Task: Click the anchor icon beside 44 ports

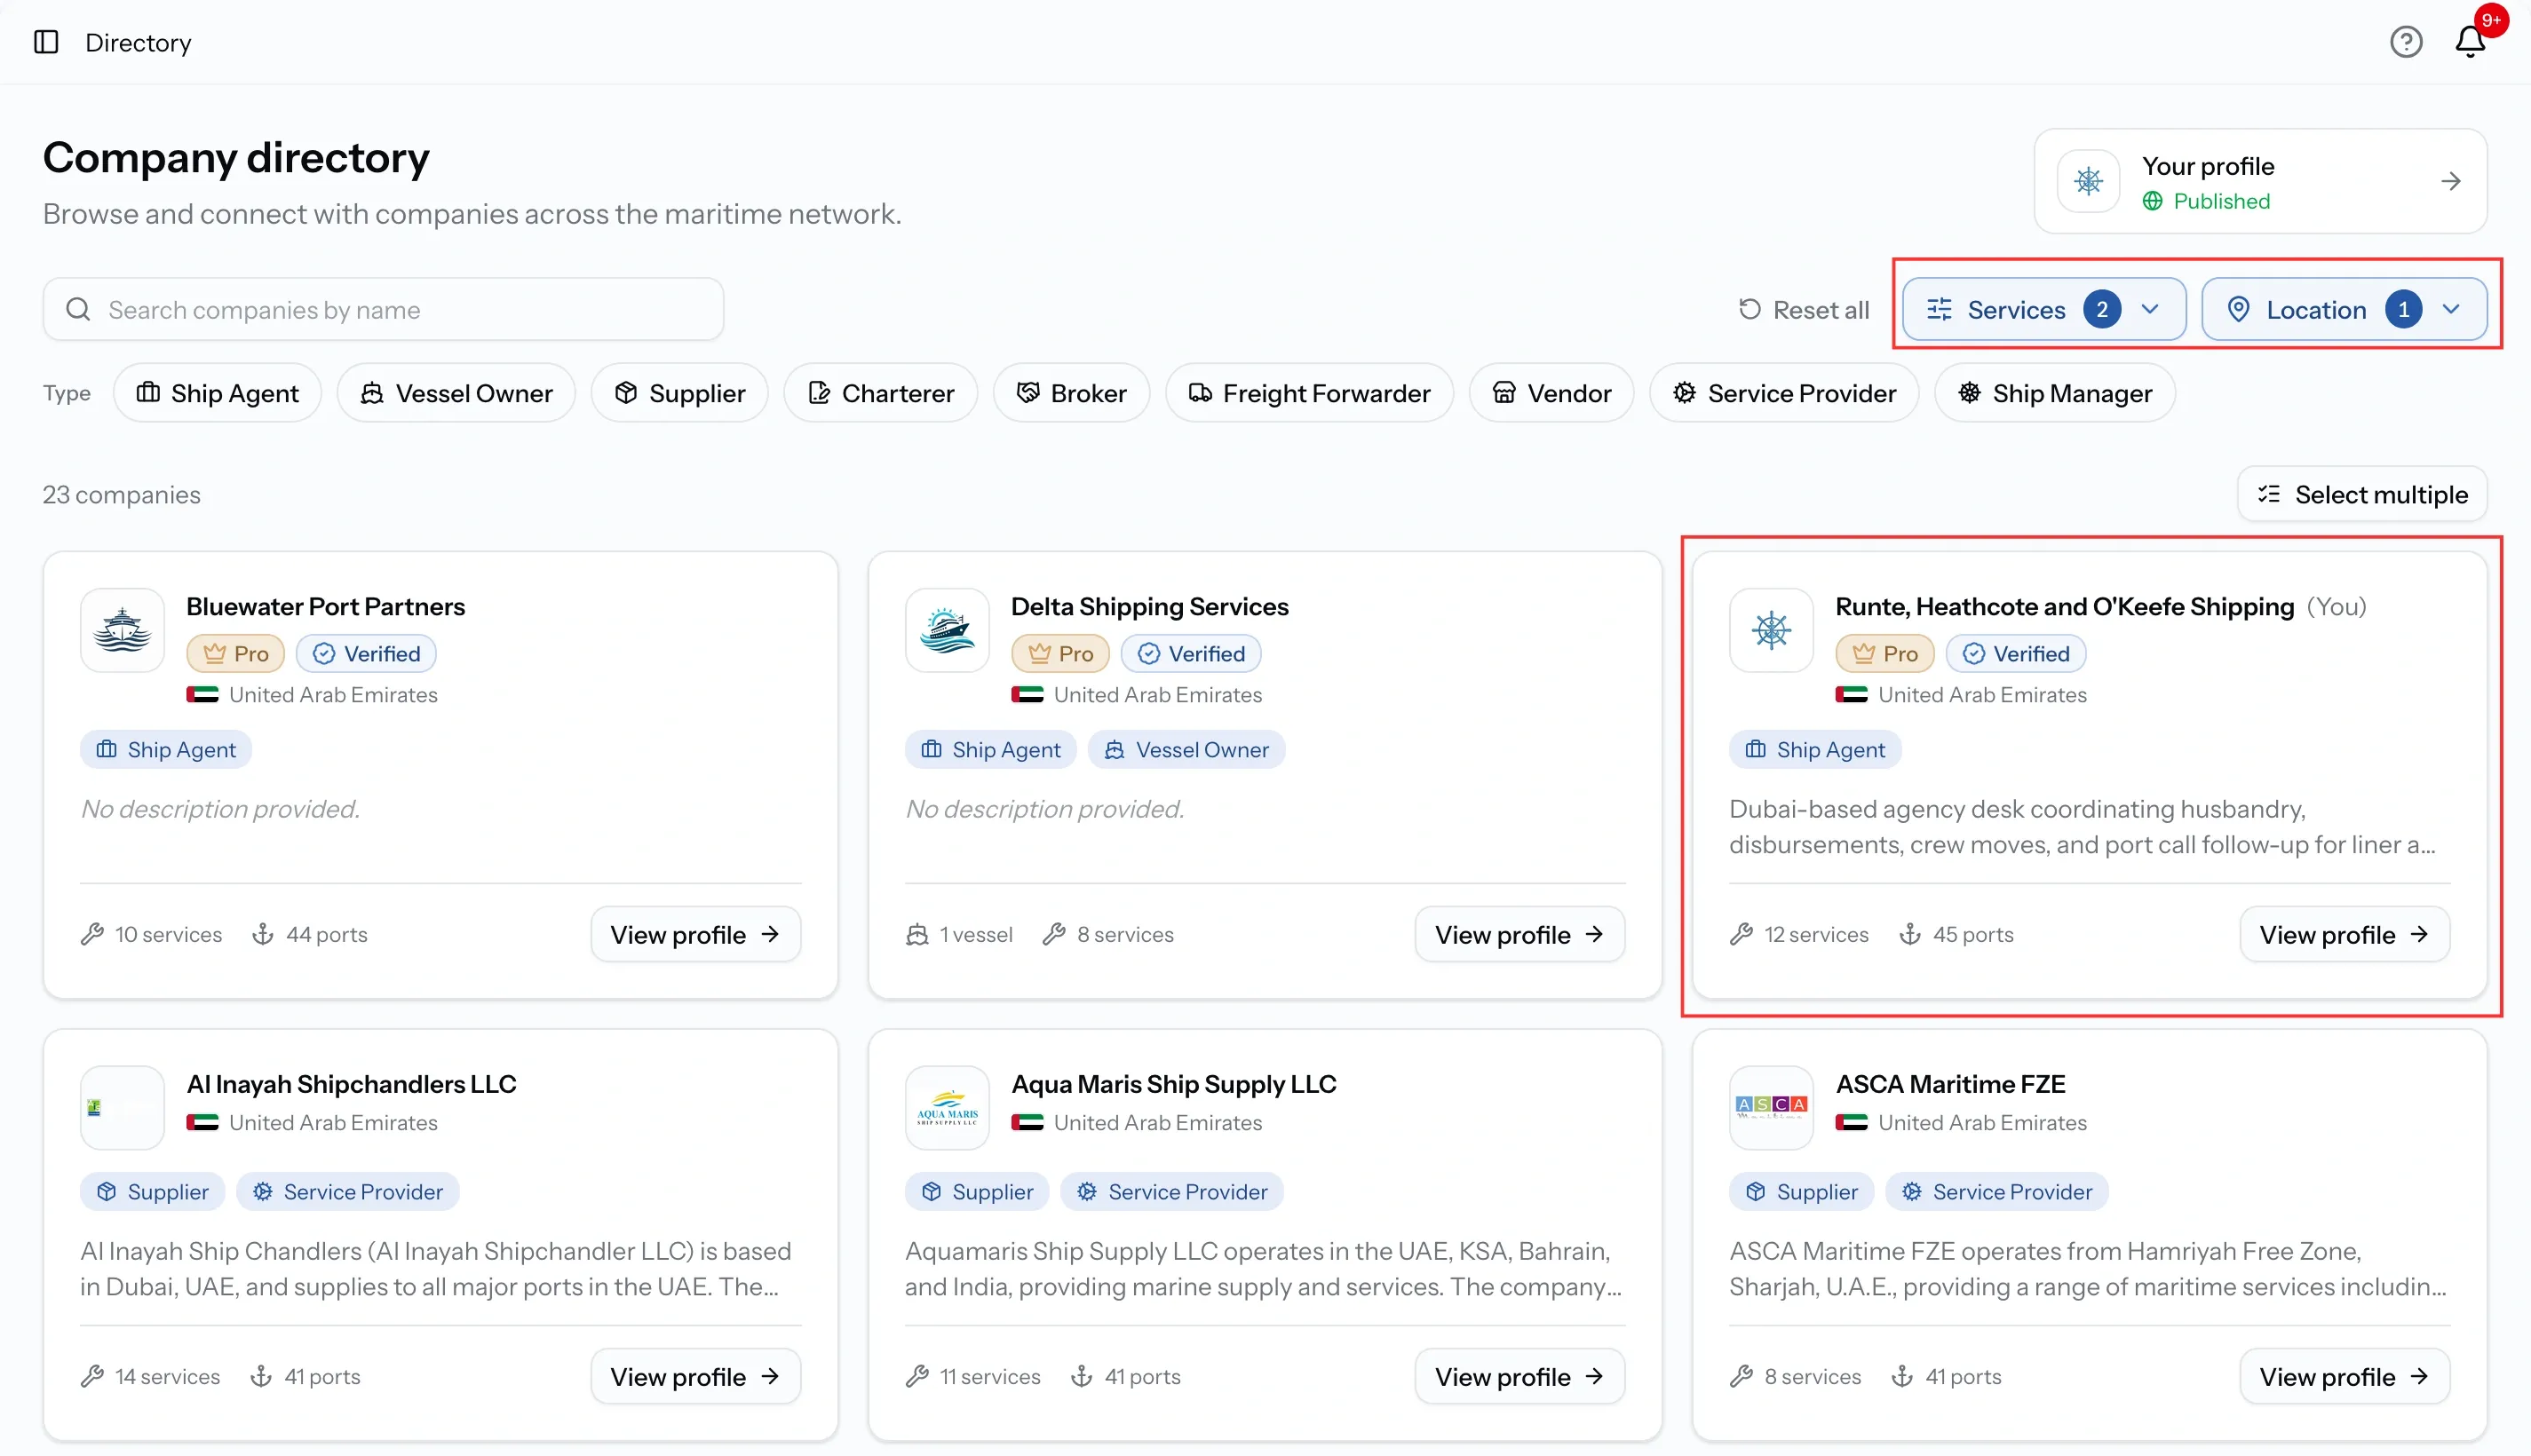Action: coord(263,934)
